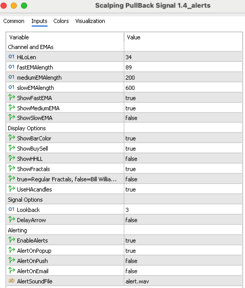Click the boolean icon beside UseHAcandles
The width and height of the screenshot is (245, 288).
coord(12,189)
